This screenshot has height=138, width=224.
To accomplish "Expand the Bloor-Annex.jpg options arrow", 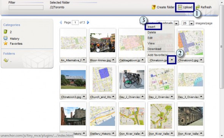I will [113, 60].
